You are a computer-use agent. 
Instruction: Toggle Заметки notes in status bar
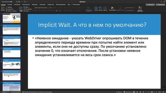pyautogui.click(x=119, y=92)
